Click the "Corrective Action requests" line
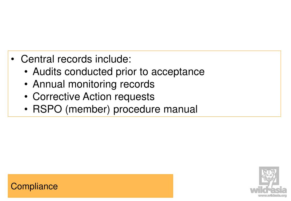 pos(94,97)
